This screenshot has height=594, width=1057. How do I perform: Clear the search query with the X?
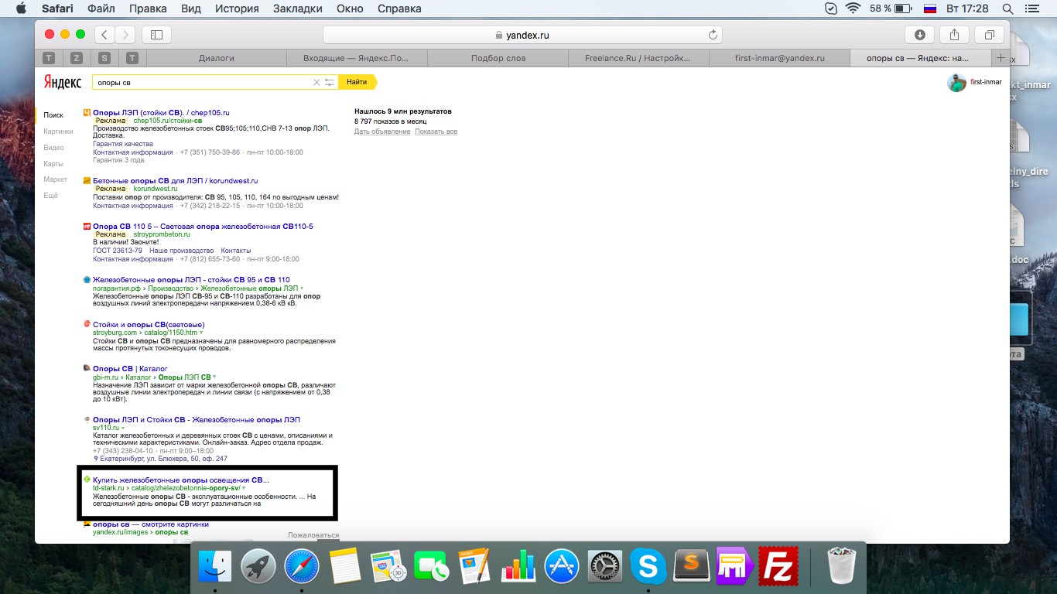[316, 82]
